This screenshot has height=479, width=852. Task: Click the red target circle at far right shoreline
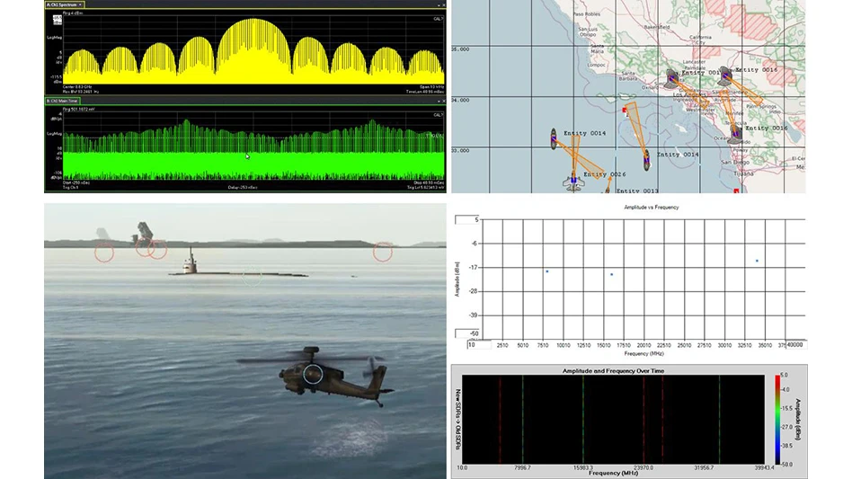(x=383, y=252)
